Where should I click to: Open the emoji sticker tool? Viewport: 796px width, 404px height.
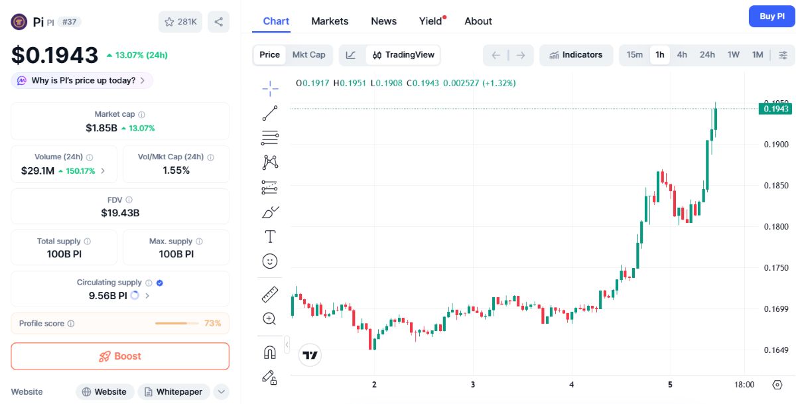pos(270,261)
